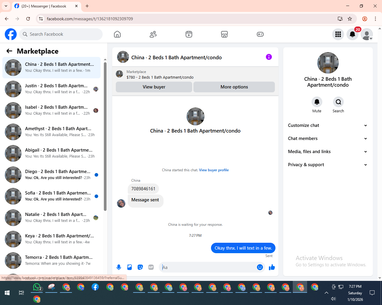
Task: Choose a GIF icon
Action: [x=151, y=267]
